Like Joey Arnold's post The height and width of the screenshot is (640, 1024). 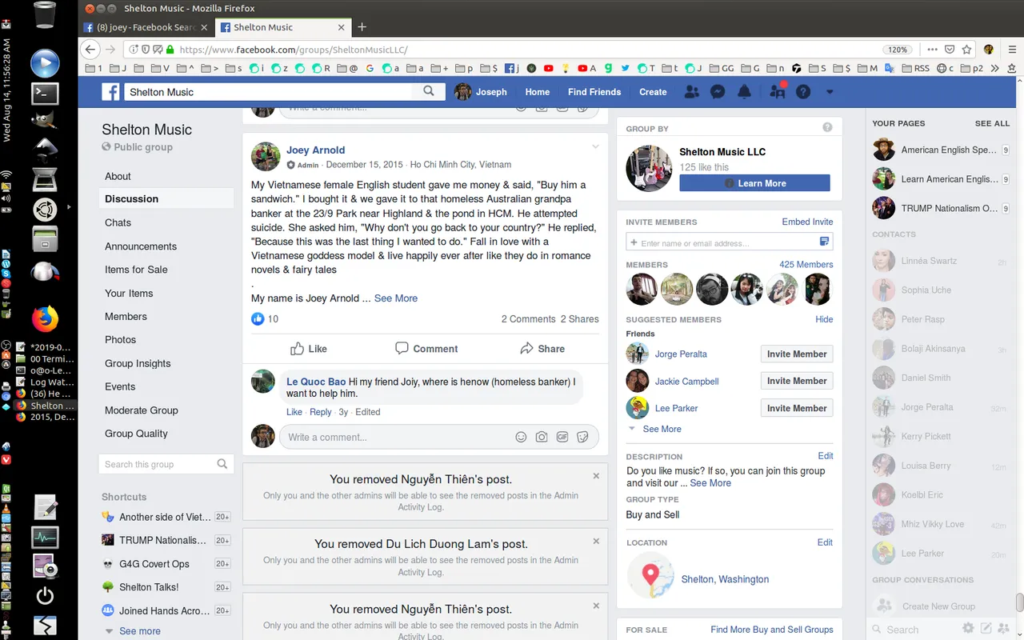(x=309, y=349)
